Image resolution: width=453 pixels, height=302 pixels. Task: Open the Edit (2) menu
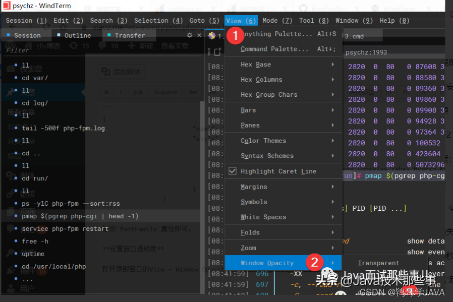tap(69, 21)
